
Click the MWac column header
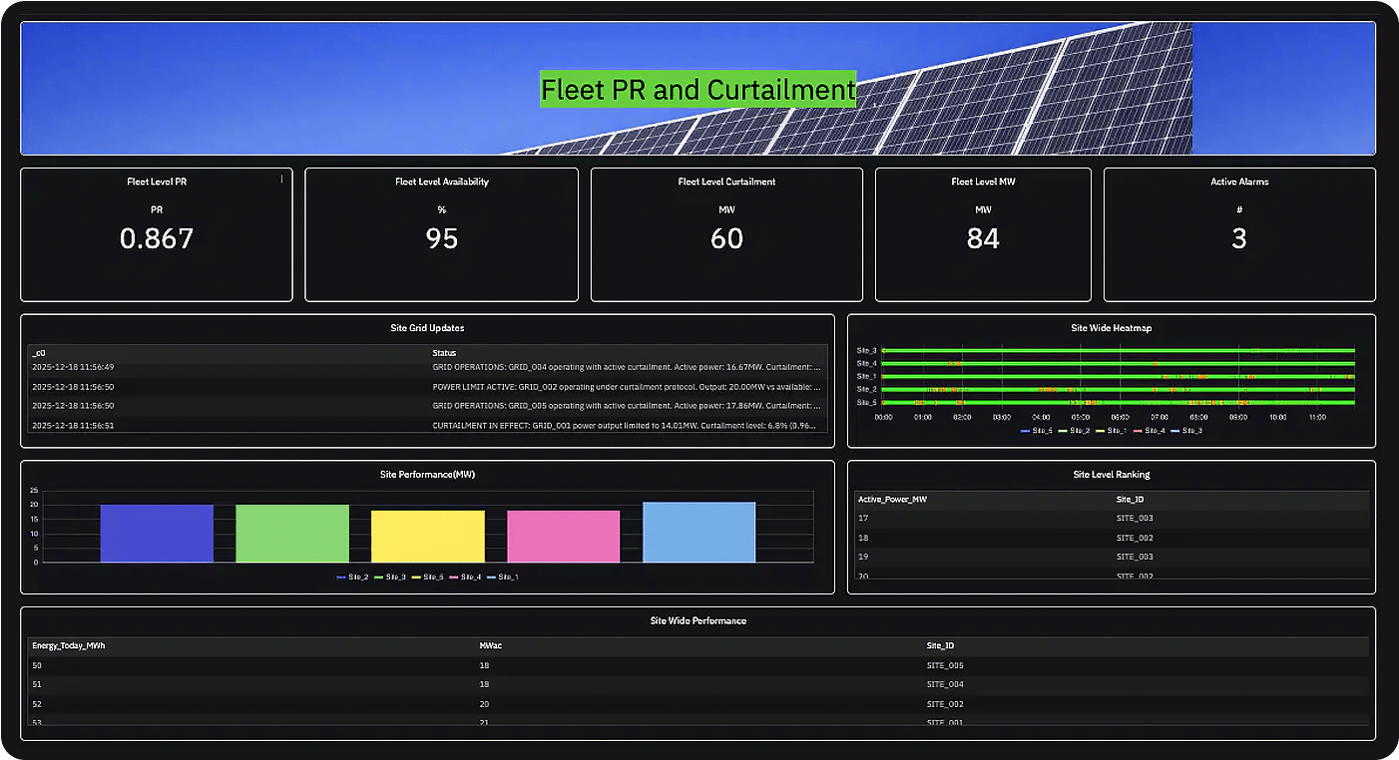pyautogui.click(x=491, y=646)
